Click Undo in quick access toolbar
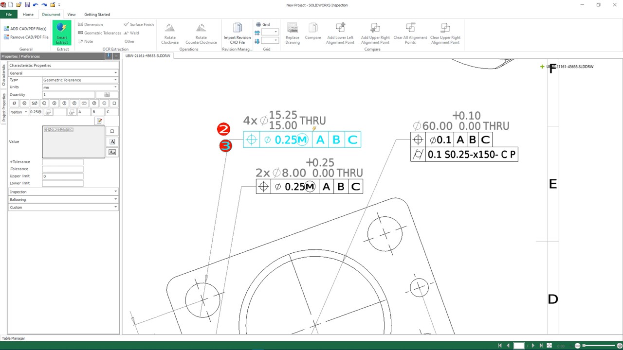Image resolution: width=623 pixels, height=350 pixels. 36,5
